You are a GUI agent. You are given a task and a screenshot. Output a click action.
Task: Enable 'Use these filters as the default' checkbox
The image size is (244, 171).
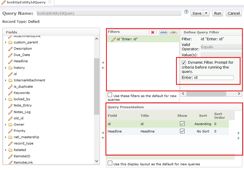point(110,95)
